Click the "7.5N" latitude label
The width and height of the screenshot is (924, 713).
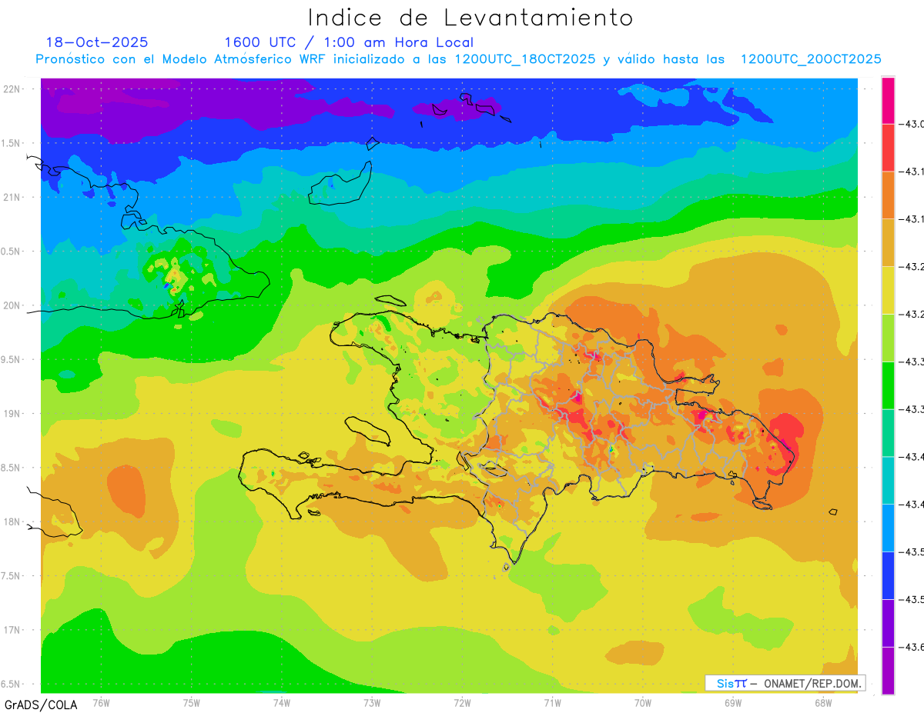coord(12,575)
